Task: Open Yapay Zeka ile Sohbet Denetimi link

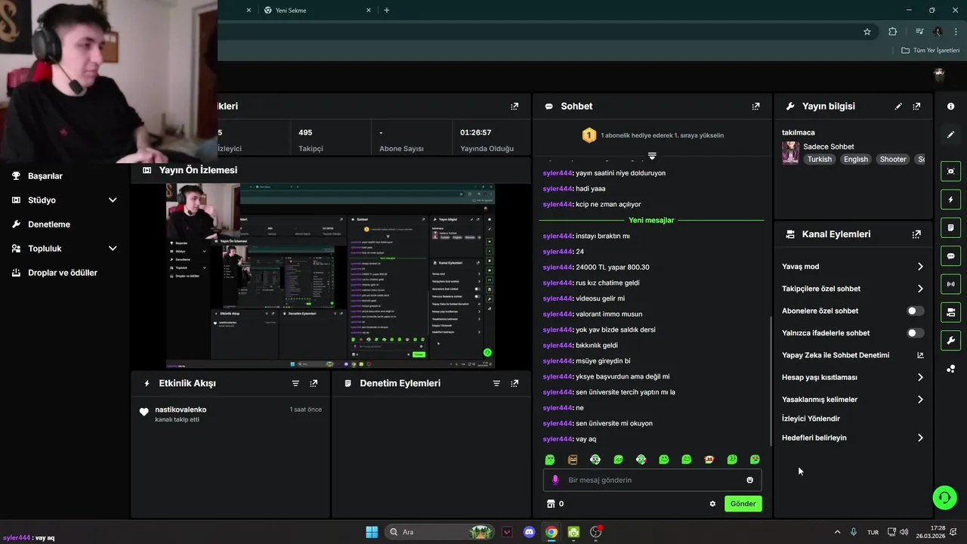Action: tap(853, 355)
